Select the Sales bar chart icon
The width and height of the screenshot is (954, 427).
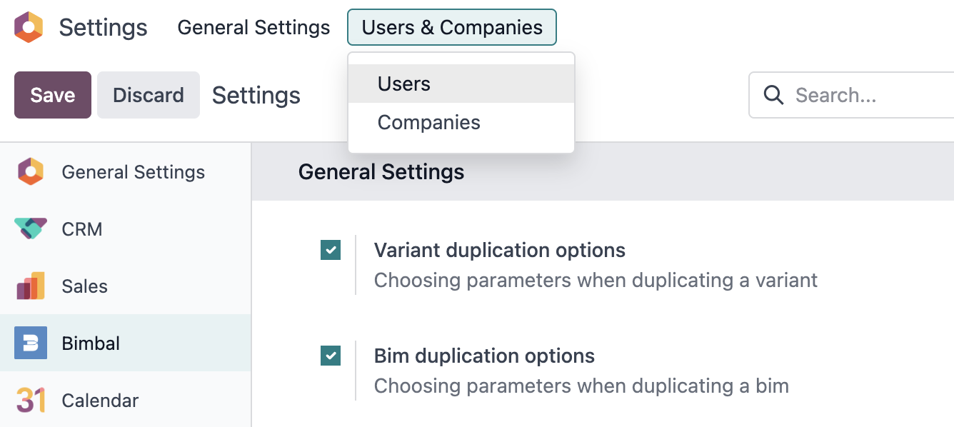31,286
